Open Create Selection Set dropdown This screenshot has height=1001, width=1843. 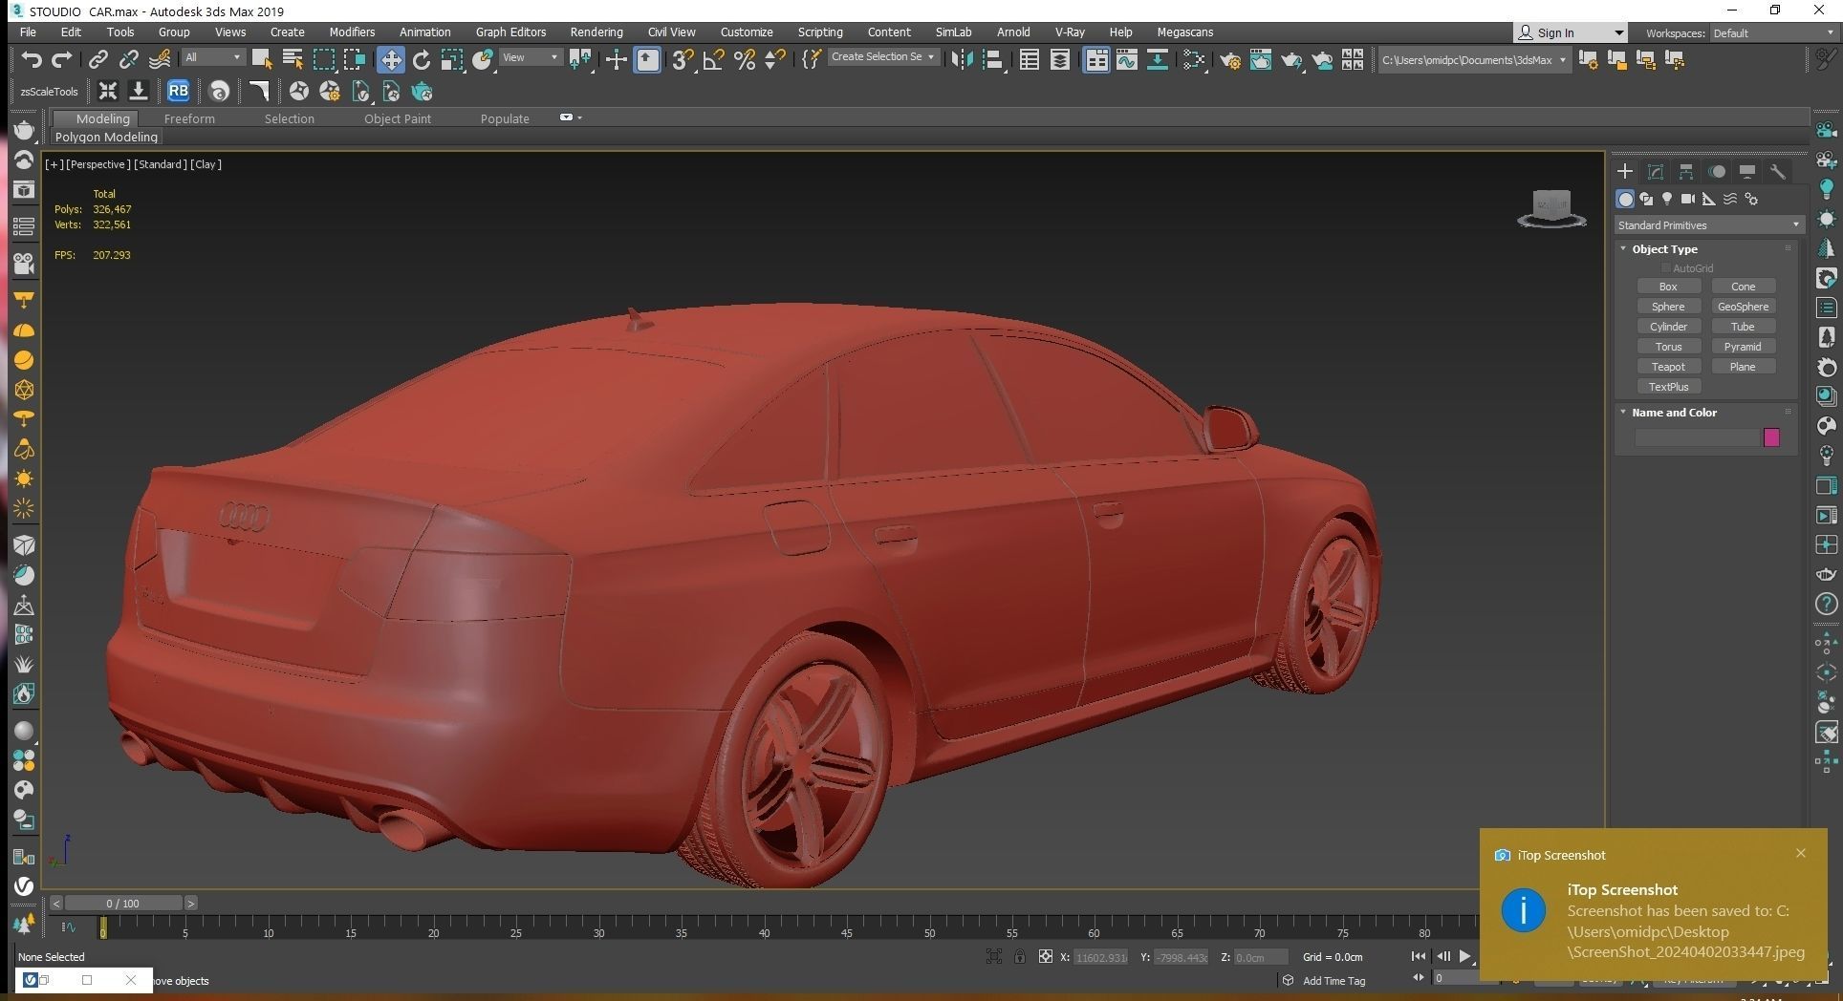tap(882, 57)
